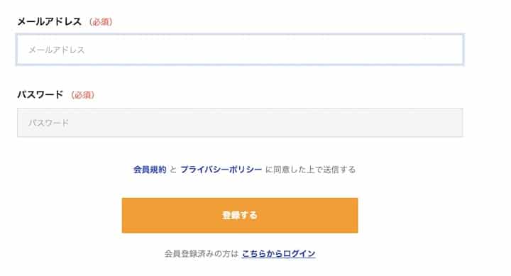Click the 会員登録済みの方は text
Viewport: 511px width, 276px height.
pos(201,253)
